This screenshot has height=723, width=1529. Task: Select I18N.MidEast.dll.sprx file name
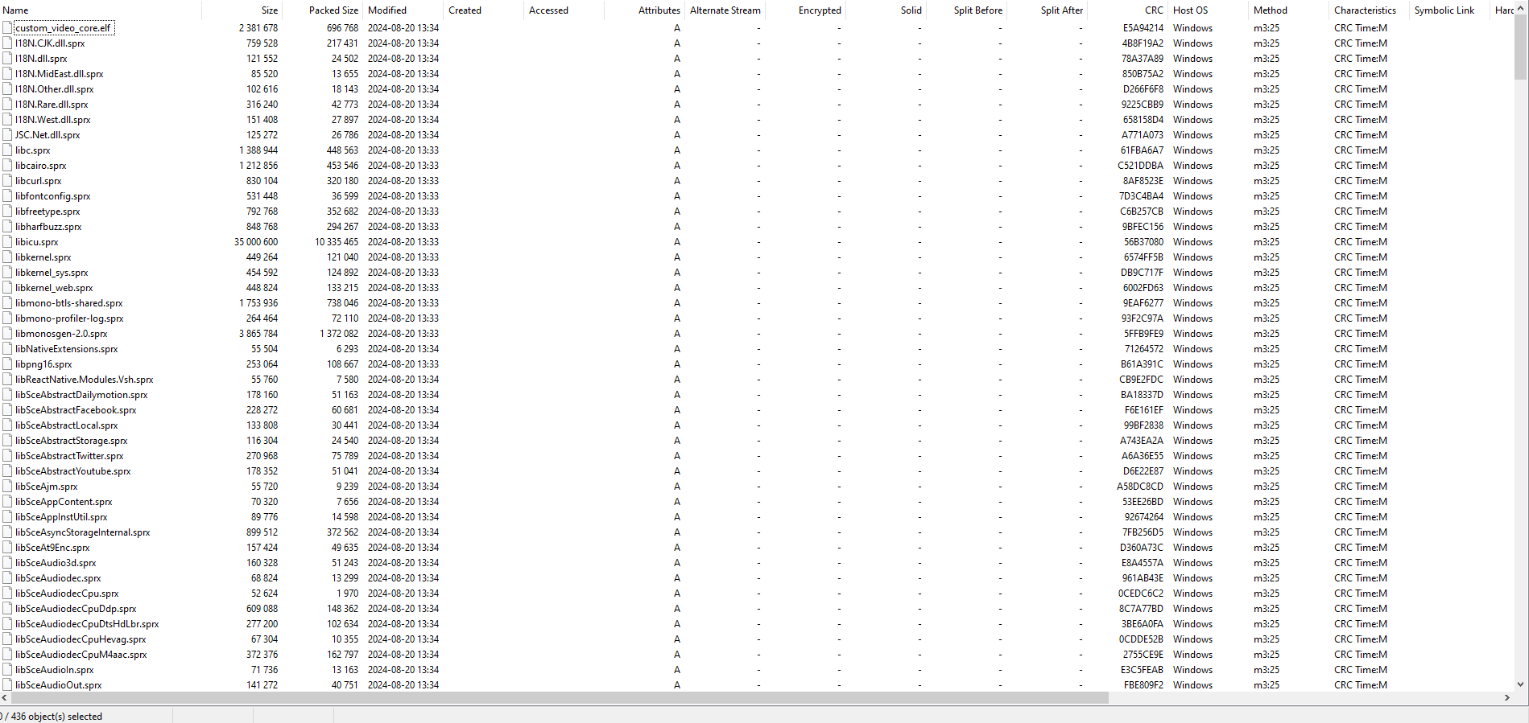tap(59, 74)
